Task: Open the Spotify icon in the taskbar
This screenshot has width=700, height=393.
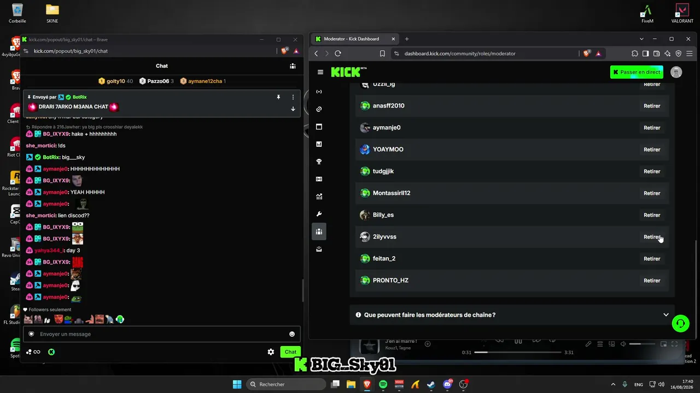Action: (x=383, y=384)
